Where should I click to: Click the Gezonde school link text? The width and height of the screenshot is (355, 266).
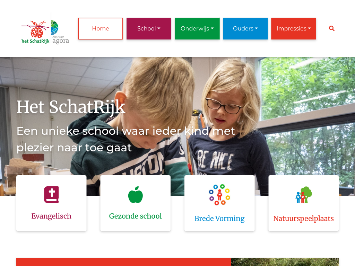[x=136, y=216]
